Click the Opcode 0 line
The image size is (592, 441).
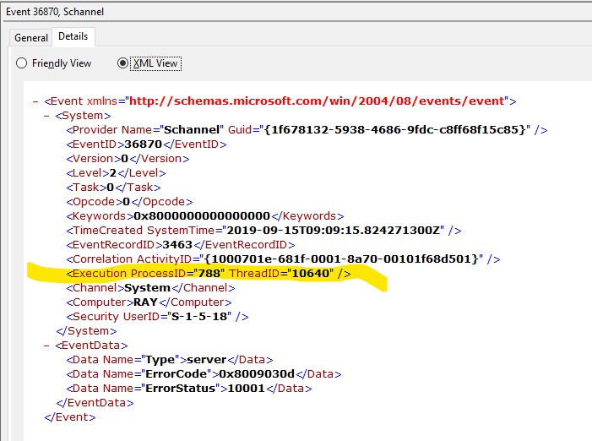[x=129, y=202]
